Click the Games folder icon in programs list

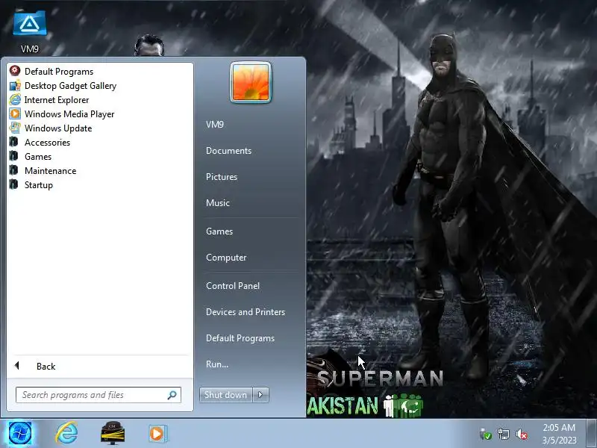(14, 156)
